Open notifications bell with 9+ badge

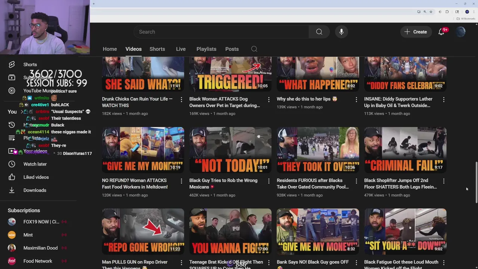coord(441,32)
